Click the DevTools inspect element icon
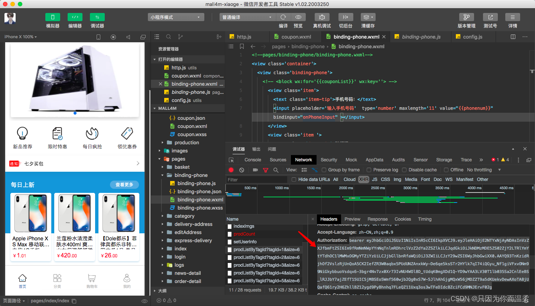The height and width of the screenshot is (306, 535). tap(231, 160)
